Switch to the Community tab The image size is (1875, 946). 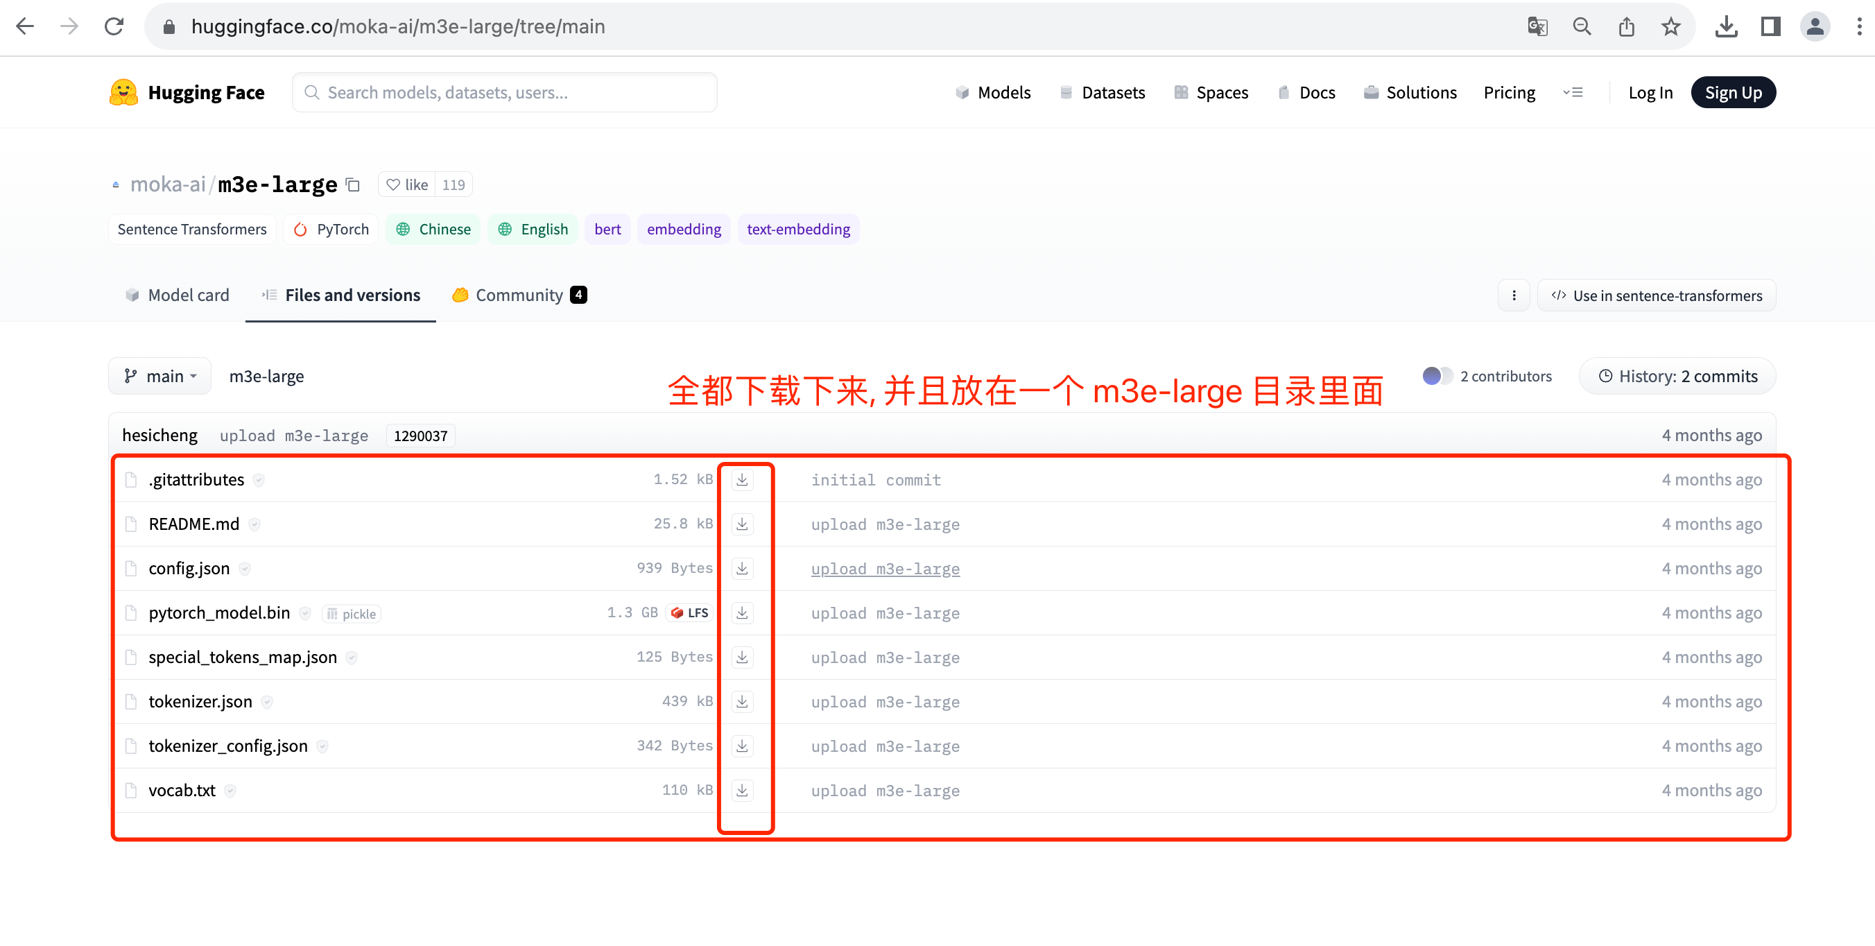tap(519, 295)
